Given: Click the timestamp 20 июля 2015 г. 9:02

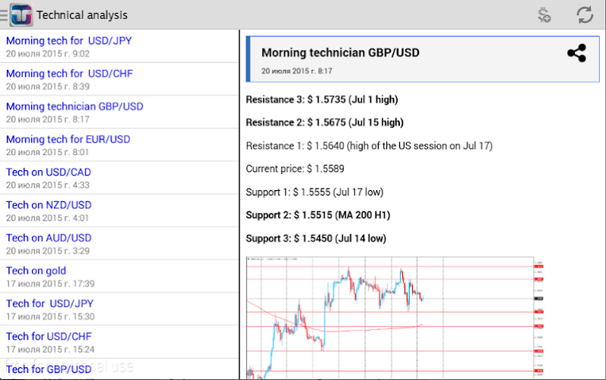Looking at the screenshot, I should click(x=48, y=54).
